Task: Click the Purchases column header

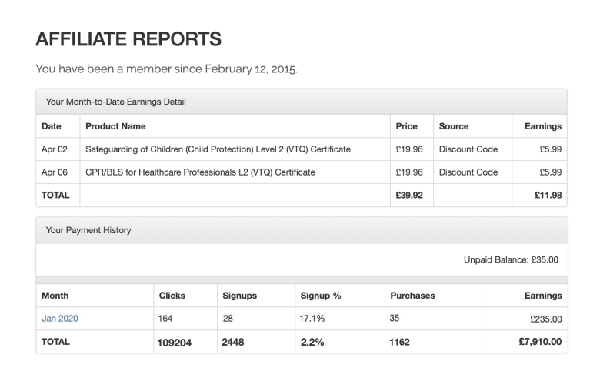Action: click(x=412, y=296)
